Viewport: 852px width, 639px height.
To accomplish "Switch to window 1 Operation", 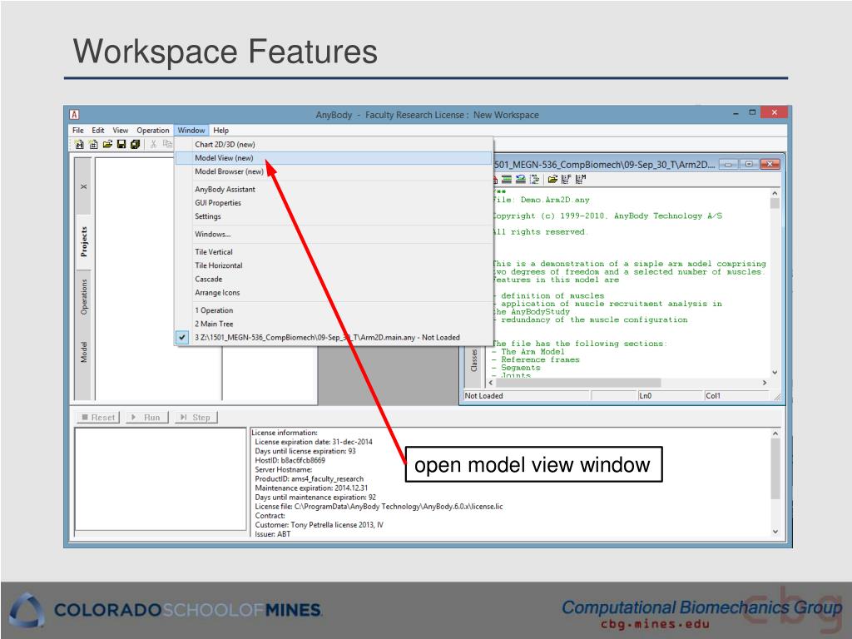I will (334, 310).
